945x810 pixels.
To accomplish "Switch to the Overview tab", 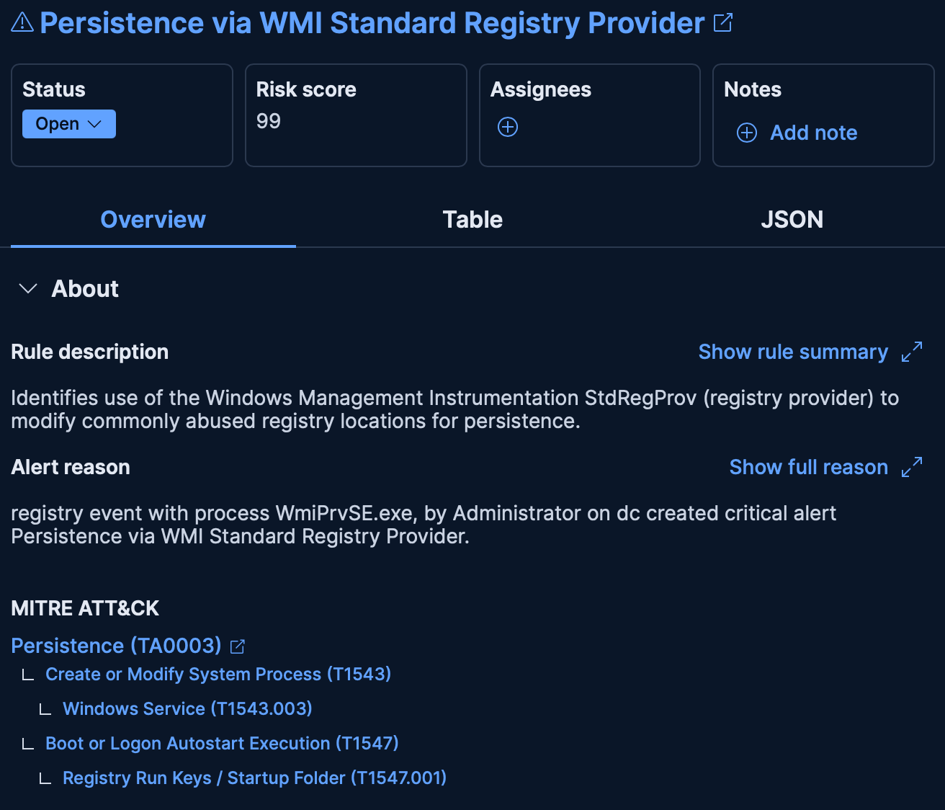I will click(153, 220).
